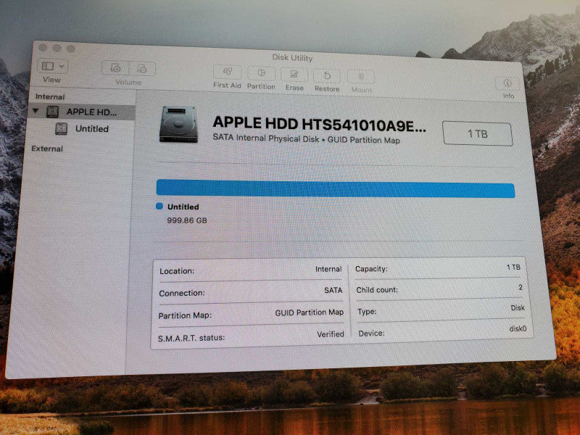Click the Erase toolbar icon
The height and width of the screenshot is (435, 580).
(x=294, y=75)
